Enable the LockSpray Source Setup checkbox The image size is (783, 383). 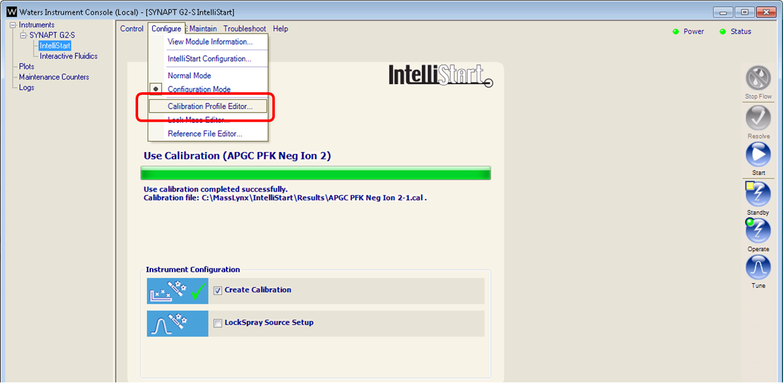pyautogui.click(x=218, y=323)
